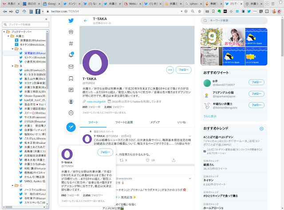Collapse folder A in bookmarks tree
The image size is (284, 210).
click(x=12, y=49)
